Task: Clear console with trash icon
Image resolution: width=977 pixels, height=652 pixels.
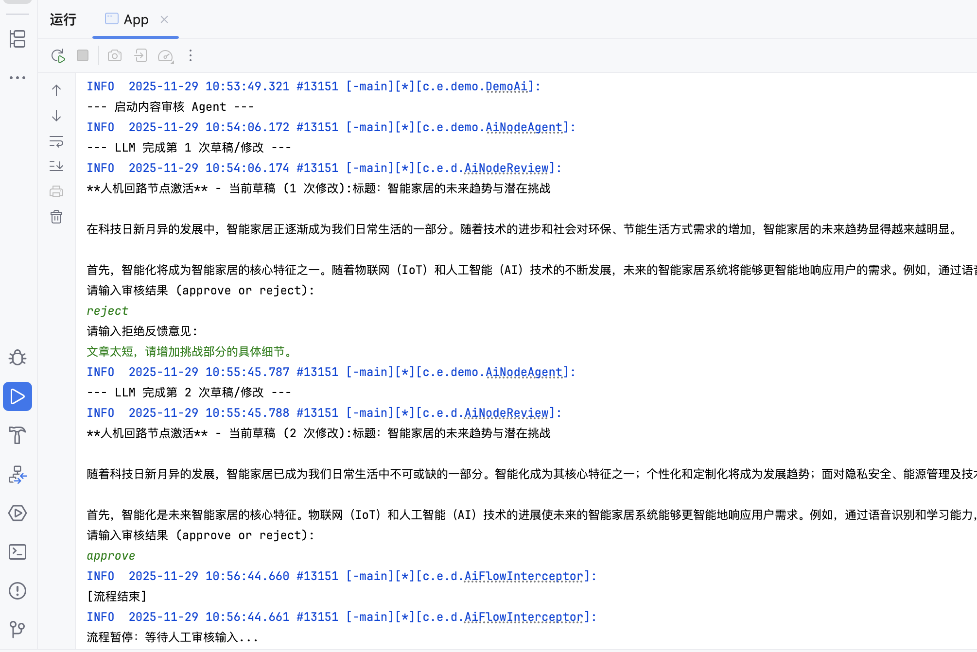Action: click(x=56, y=217)
